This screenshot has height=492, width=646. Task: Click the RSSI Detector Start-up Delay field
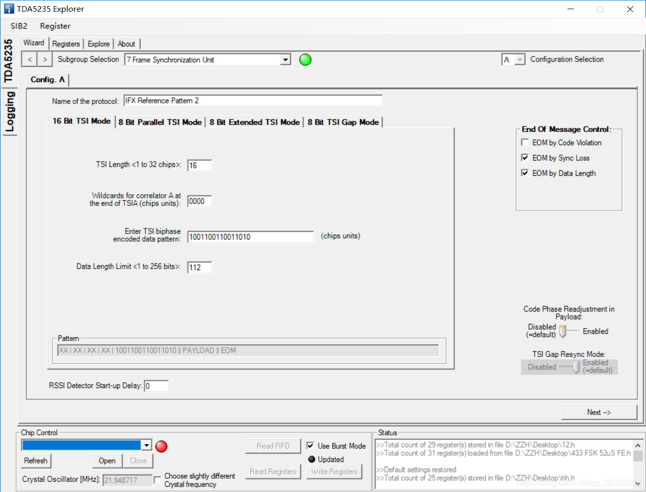tap(156, 386)
